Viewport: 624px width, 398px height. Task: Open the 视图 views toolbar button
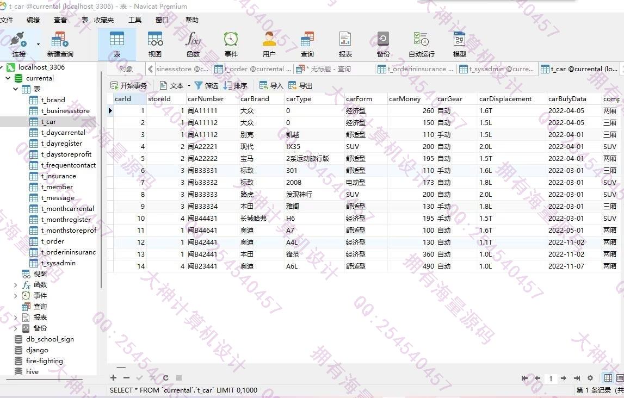(x=155, y=45)
